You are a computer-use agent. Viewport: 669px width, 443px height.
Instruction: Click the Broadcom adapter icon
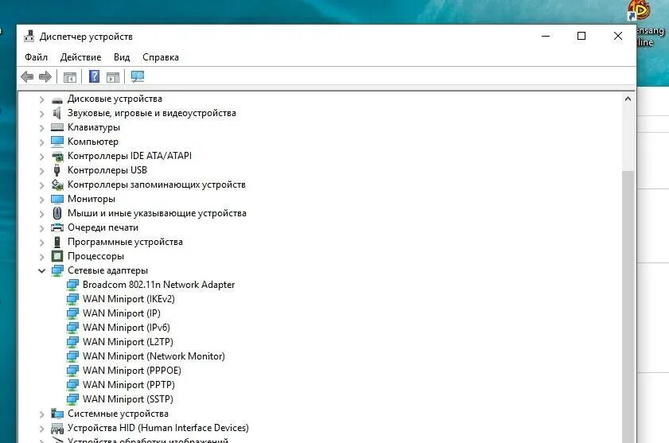pos(73,285)
